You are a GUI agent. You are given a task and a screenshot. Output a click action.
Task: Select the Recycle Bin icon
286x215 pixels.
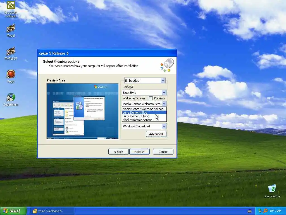272,191
